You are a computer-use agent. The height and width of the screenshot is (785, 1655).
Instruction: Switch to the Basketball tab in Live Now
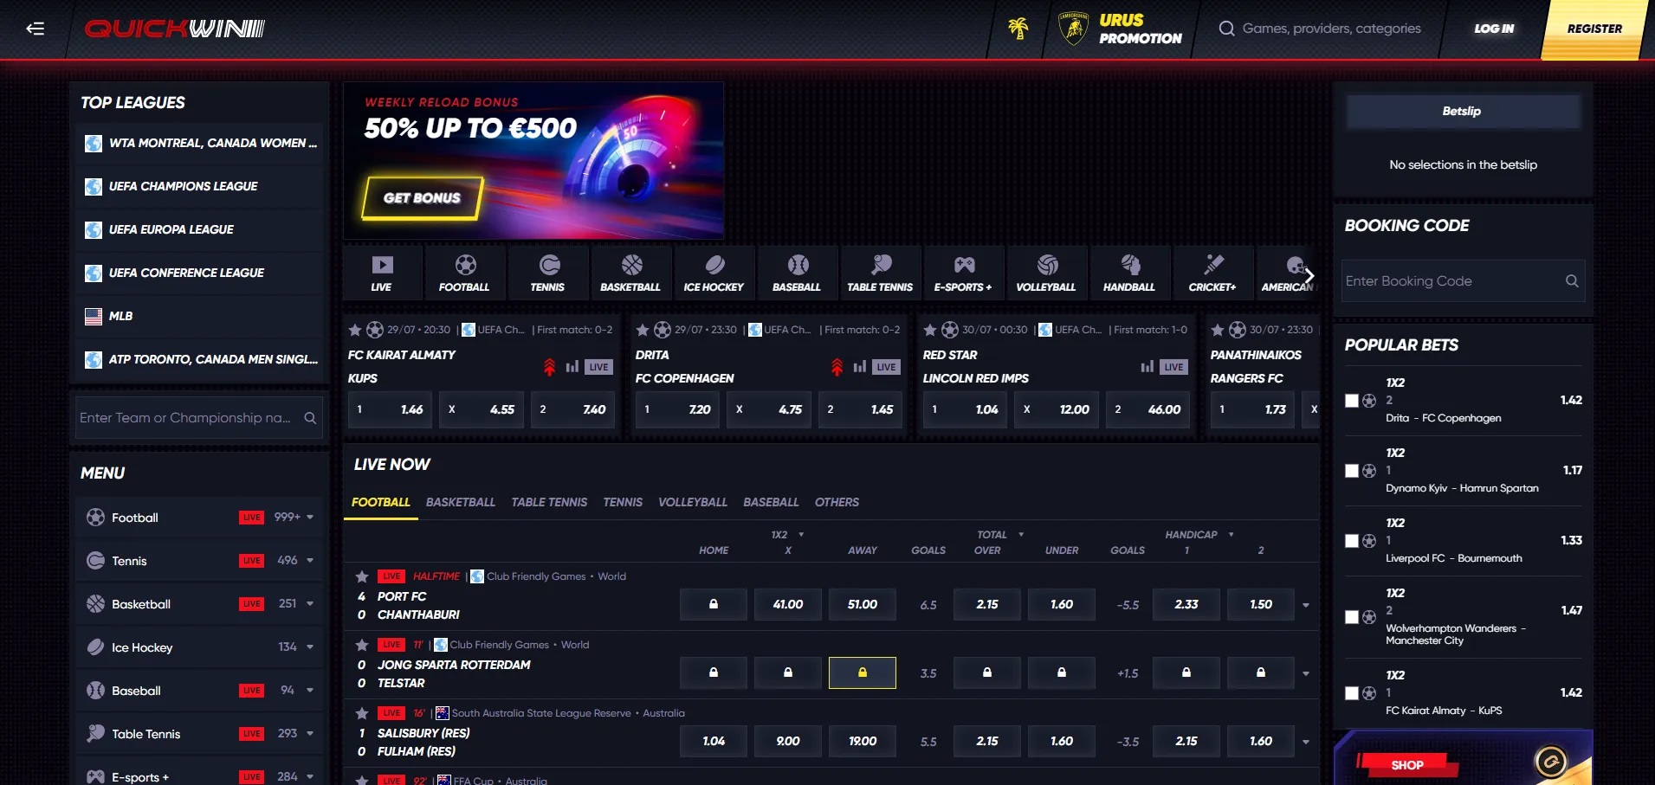coord(460,502)
